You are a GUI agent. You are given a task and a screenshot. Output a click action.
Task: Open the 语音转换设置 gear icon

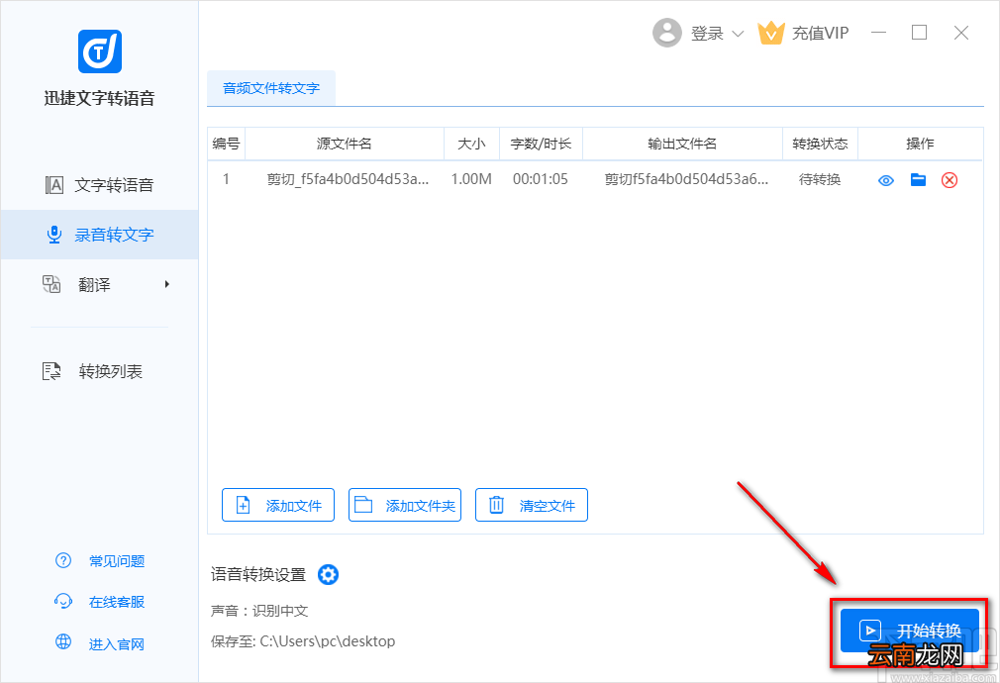pos(329,574)
